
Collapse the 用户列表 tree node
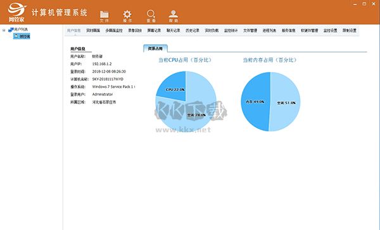[x=4, y=30]
